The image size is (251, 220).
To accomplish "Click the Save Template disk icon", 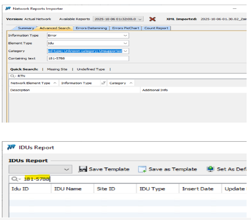I will (x=83, y=169).
